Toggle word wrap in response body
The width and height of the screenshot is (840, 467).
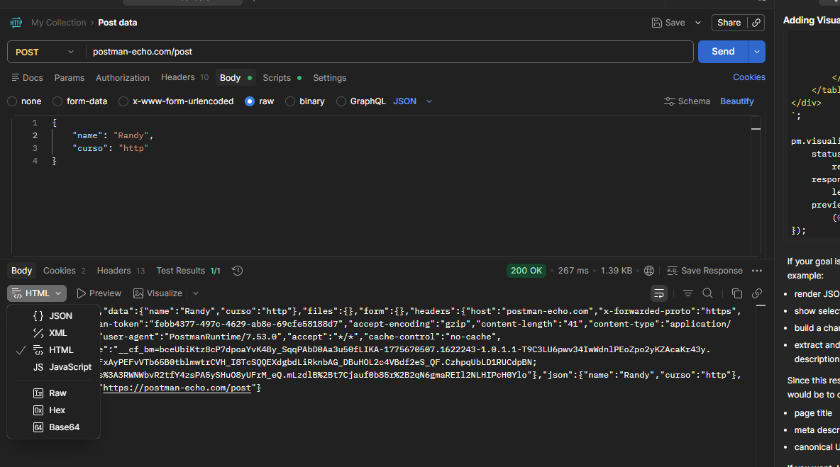[x=659, y=293]
